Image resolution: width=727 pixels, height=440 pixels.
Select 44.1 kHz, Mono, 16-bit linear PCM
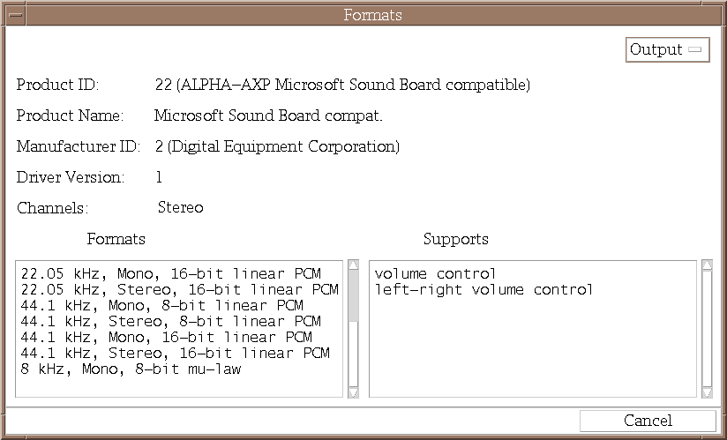pyautogui.click(x=166, y=337)
